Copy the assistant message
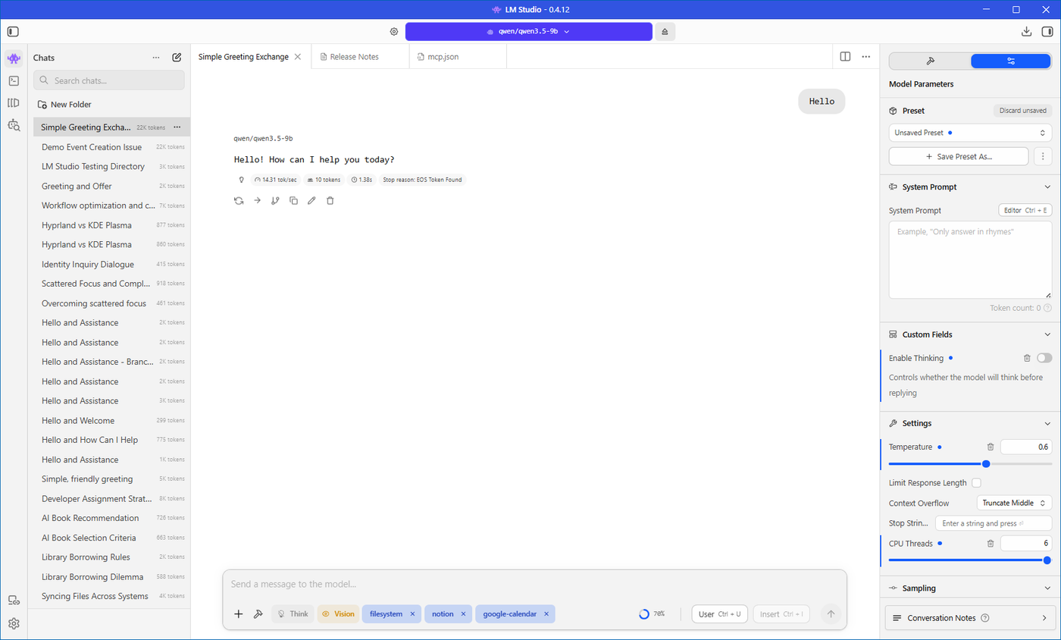 click(x=293, y=200)
